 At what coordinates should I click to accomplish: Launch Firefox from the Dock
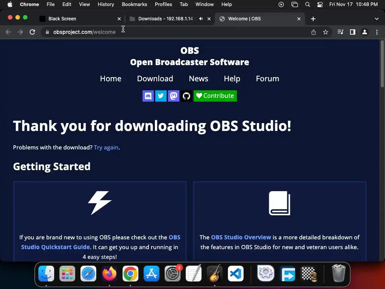(109, 274)
